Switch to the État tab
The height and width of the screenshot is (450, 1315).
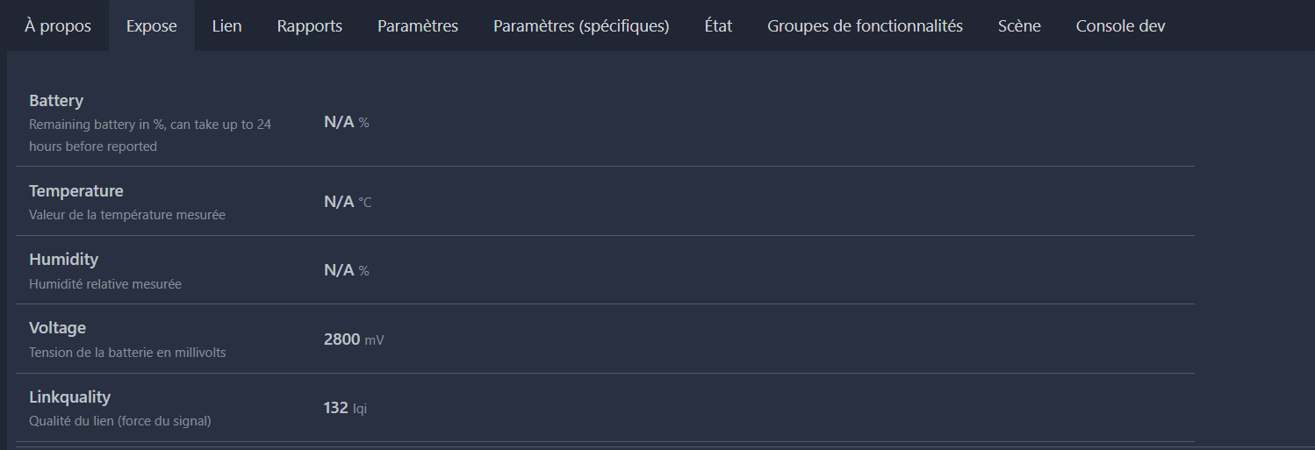click(718, 26)
